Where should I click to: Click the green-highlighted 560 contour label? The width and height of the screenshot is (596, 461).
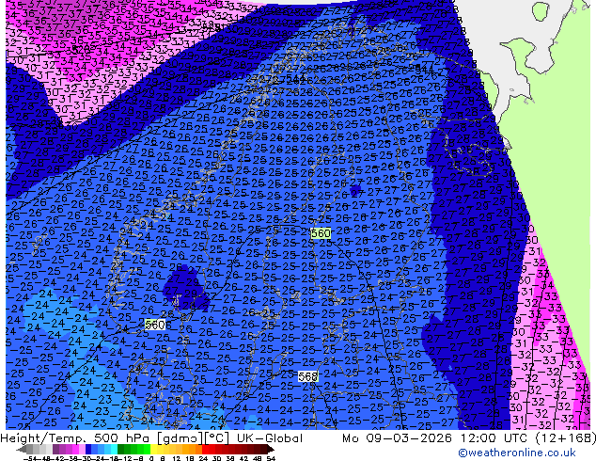321,233
